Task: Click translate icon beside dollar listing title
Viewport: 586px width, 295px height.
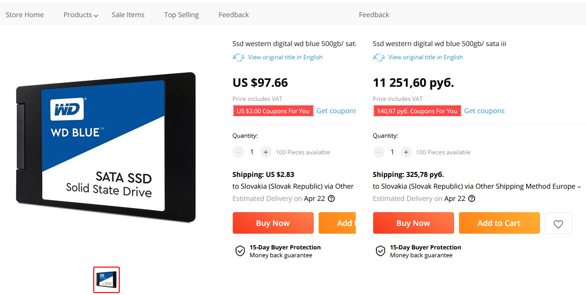Action: click(239, 57)
